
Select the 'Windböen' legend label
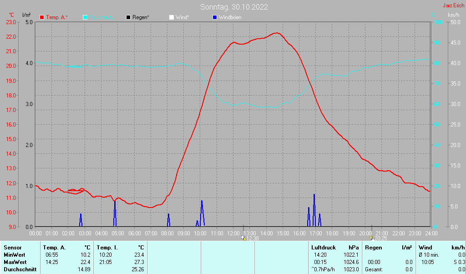pos(230,18)
